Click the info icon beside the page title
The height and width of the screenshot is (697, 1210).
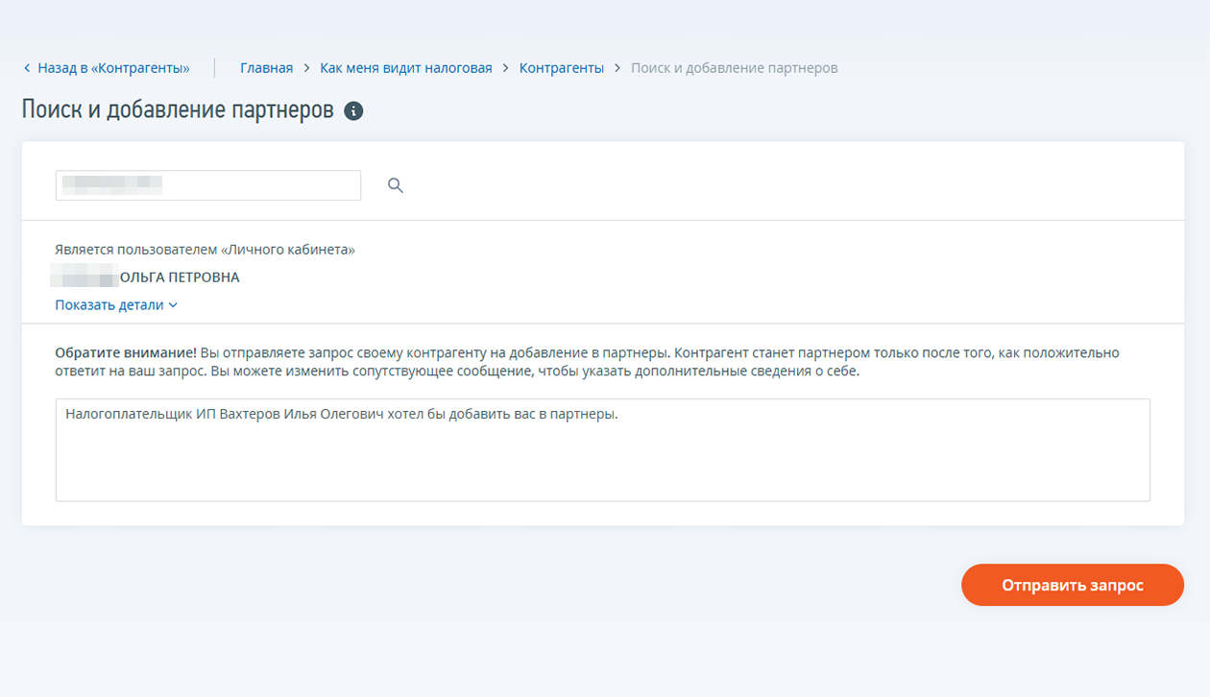click(x=353, y=111)
